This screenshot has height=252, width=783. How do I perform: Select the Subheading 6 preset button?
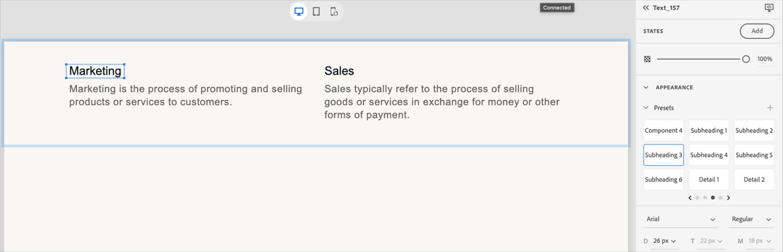tap(664, 179)
